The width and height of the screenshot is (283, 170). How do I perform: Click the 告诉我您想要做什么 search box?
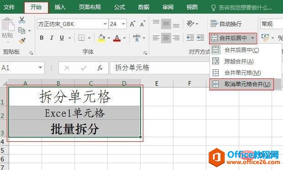click(241, 8)
